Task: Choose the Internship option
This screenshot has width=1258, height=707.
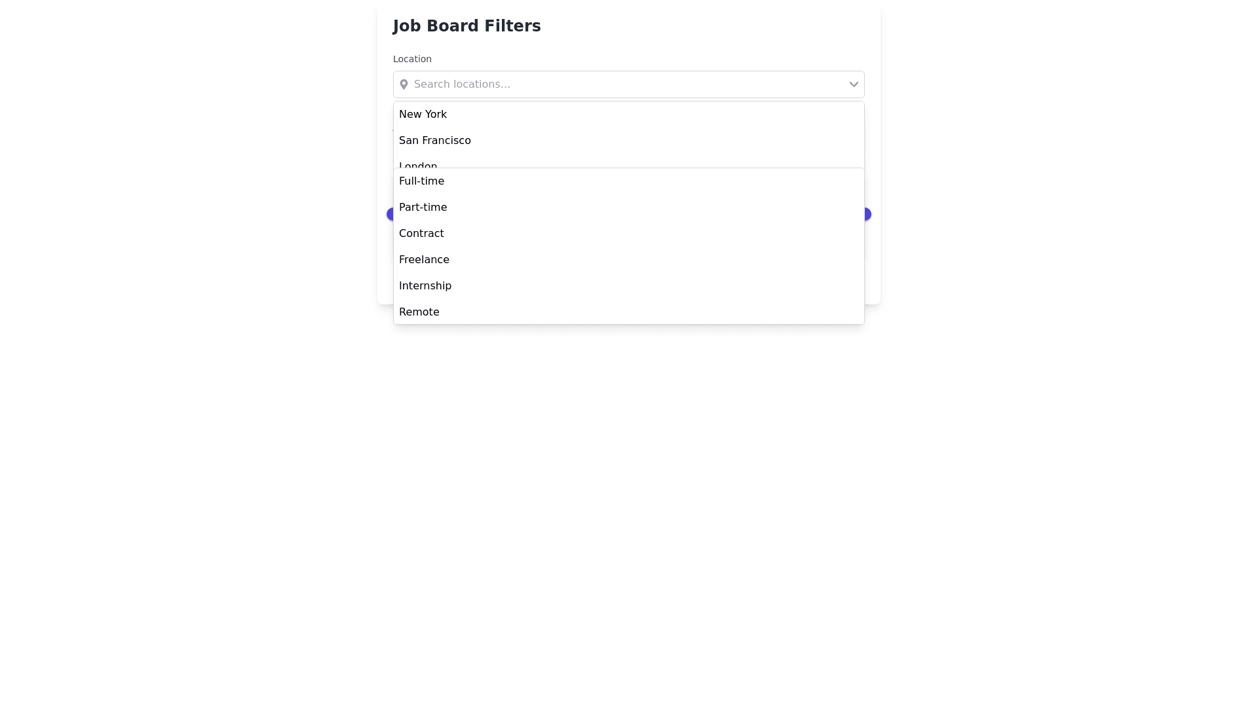Action: (425, 286)
